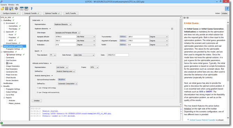The height and width of the screenshot is (128, 233).
Task: Toggle Sub-synchronous transfer disabled switch
Action: coord(62,79)
